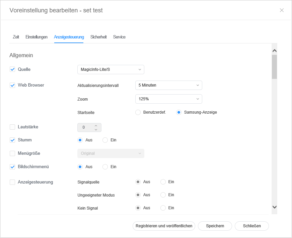Toggle the Menügröße checkbox
292x238 pixels.
coord(12,153)
